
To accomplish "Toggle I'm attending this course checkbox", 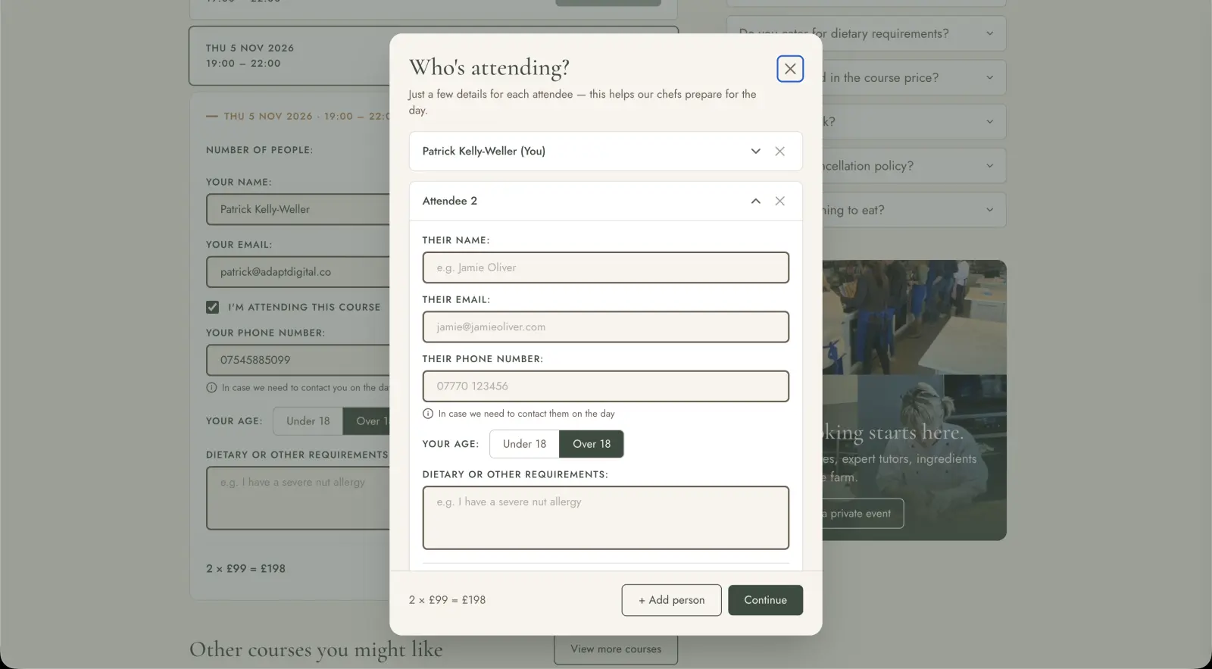I will (x=212, y=307).
